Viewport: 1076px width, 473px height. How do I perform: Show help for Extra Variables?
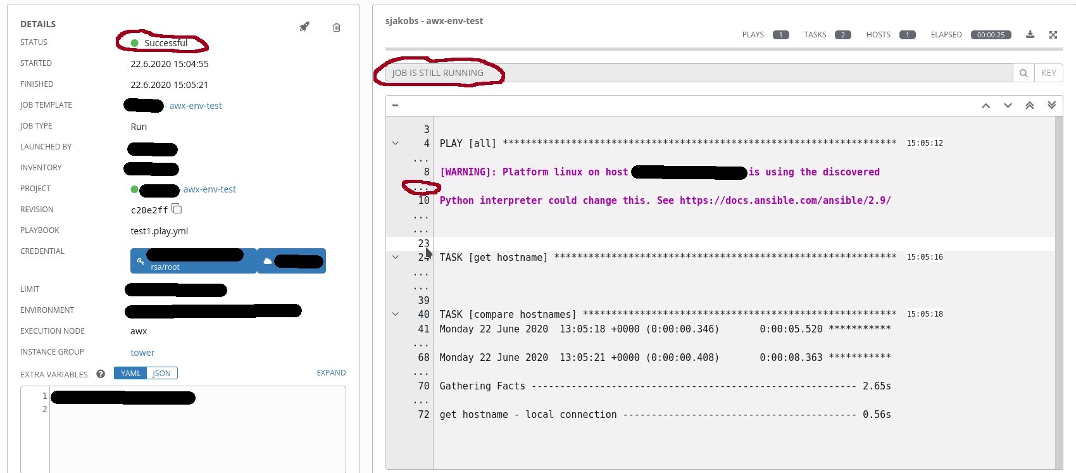point(101,374)
